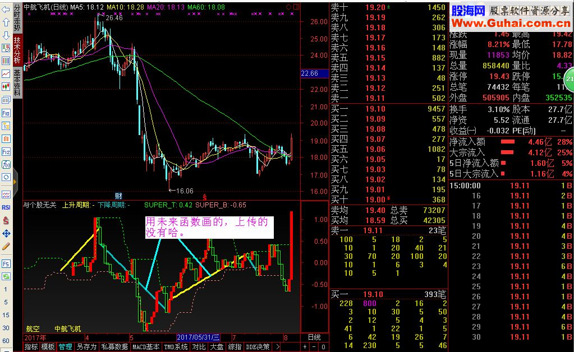Click the 航空 sector label
This screenshot has height=352, width=574.
tap(33, 328)
